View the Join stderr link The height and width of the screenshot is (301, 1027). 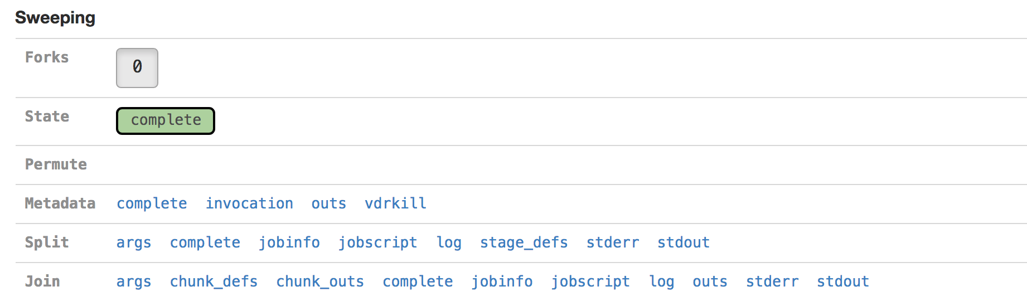tap(772, 281)
